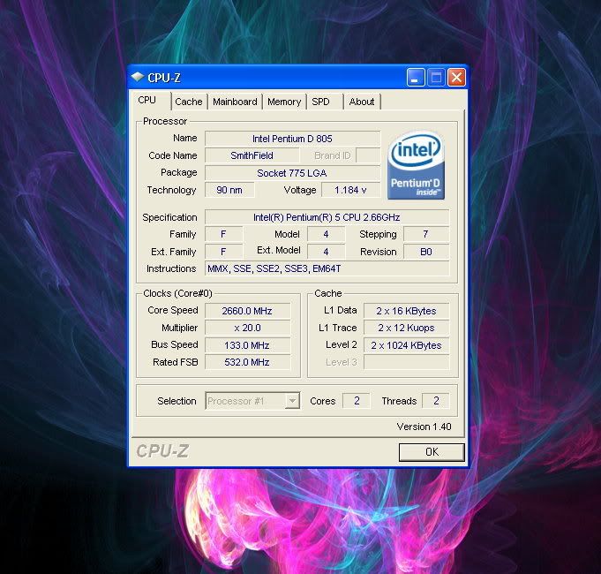The width and height of the screenshot is (601, 574).
Task: Click the Core Speed value 2660.0 MHz
Action: point(248,311)
